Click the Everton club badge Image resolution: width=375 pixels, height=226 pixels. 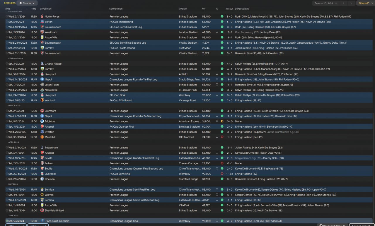coord(42,132)
